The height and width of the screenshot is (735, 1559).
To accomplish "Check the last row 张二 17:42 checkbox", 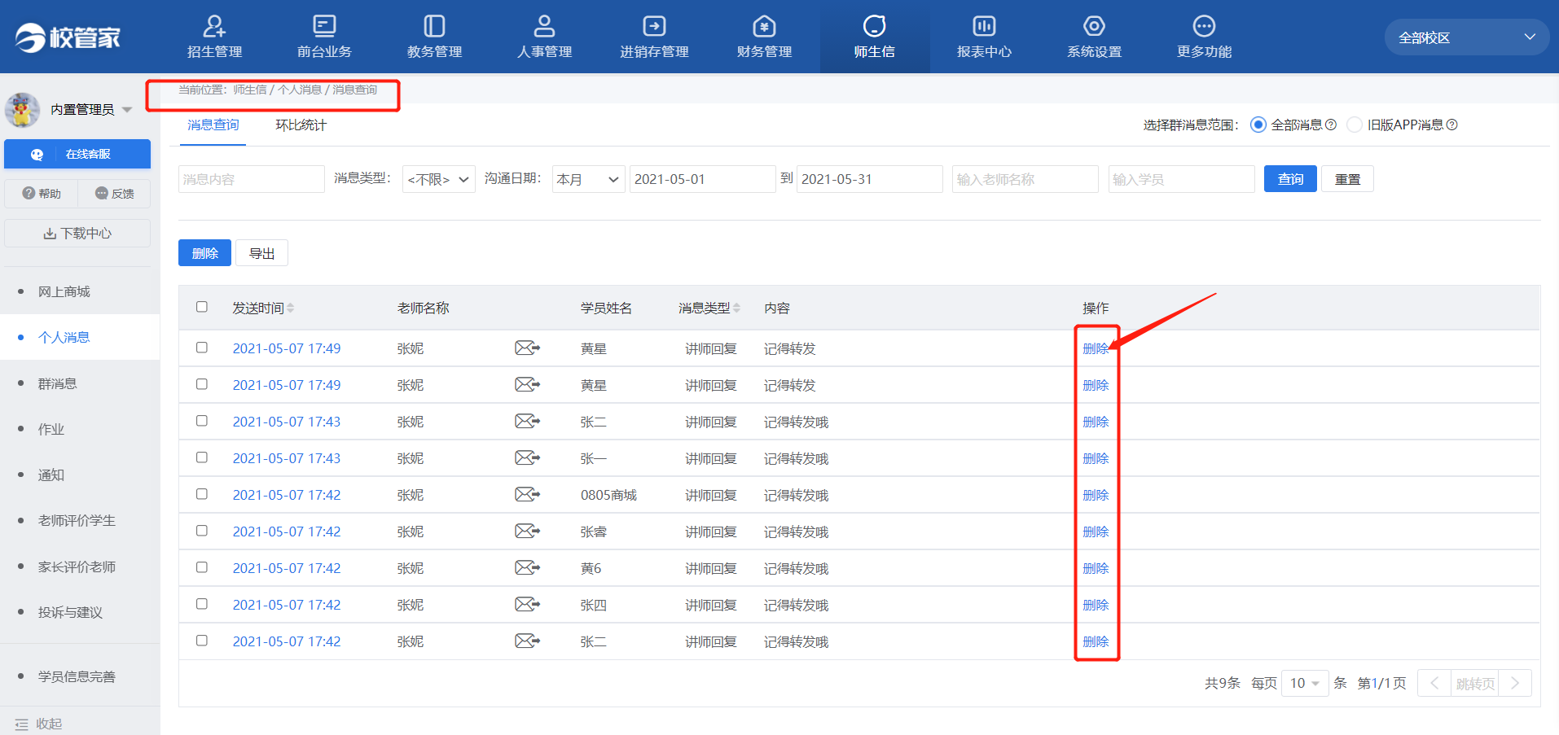I will point(202,641).
